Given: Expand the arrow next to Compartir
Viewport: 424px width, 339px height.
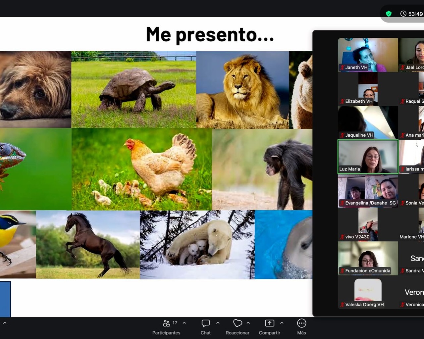Looking at the screenshot, I should [x=282, y=323].
